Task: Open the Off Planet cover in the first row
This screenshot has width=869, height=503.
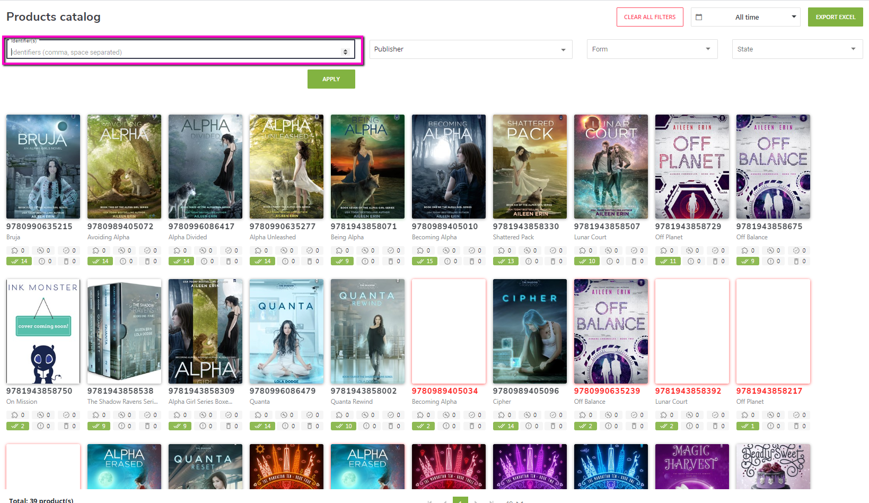Action: 692,167
